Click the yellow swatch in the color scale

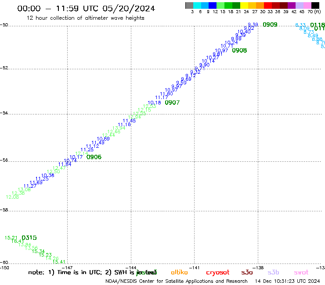point(244,5)
